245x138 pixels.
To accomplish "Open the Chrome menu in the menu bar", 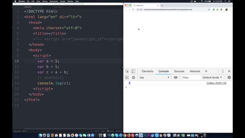I will click(21, 1).
